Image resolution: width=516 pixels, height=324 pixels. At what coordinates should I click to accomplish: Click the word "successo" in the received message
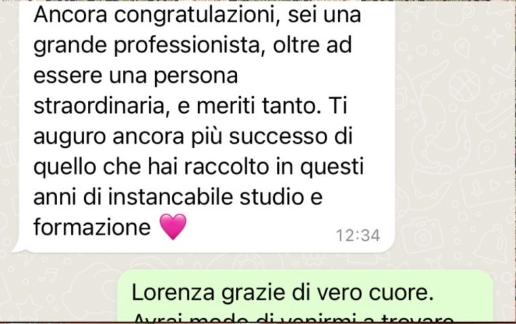tap(278, 136)
